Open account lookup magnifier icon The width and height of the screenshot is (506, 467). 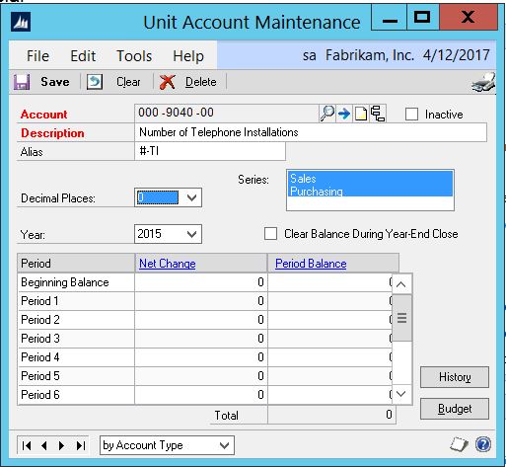coord(327,114)
